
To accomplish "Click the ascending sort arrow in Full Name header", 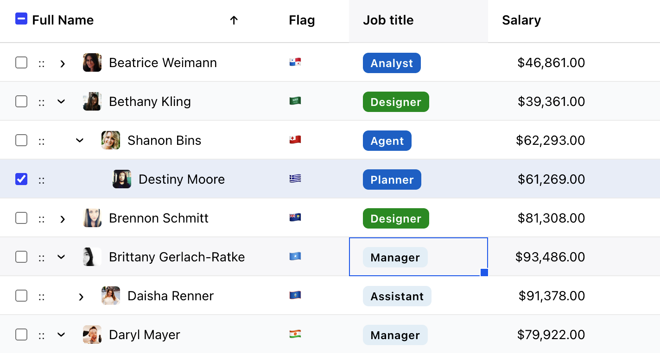I will [234, 20].
